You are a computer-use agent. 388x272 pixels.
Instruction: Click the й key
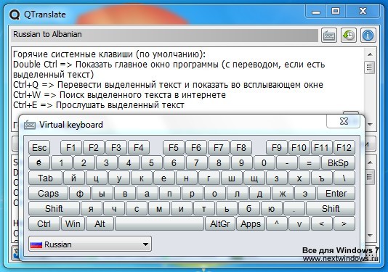(x=73, y=178)
